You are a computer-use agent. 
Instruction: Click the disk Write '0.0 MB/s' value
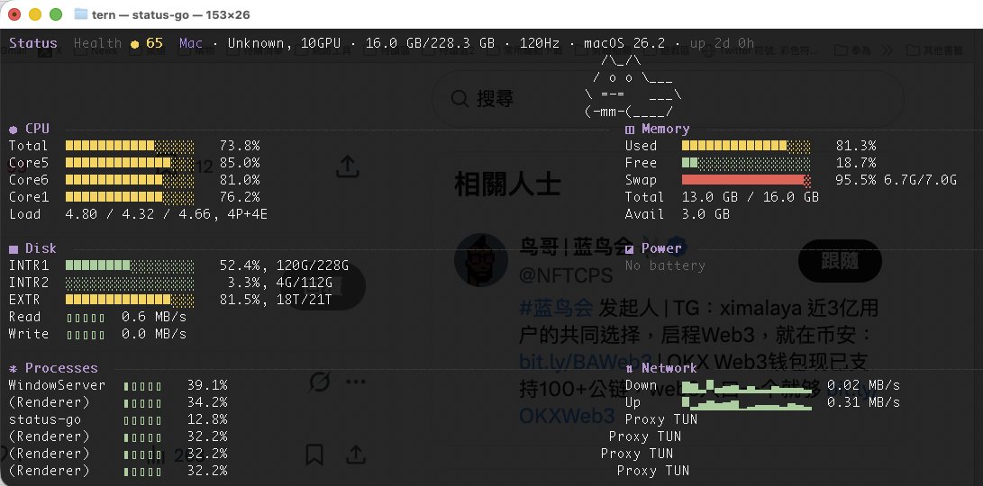click(154, 334)
